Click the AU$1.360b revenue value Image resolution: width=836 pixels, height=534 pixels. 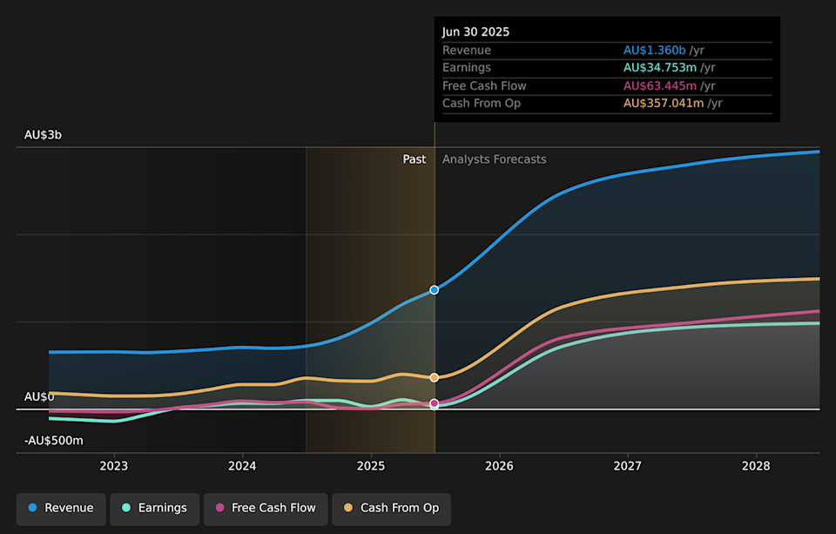click(x=654, y=51)
